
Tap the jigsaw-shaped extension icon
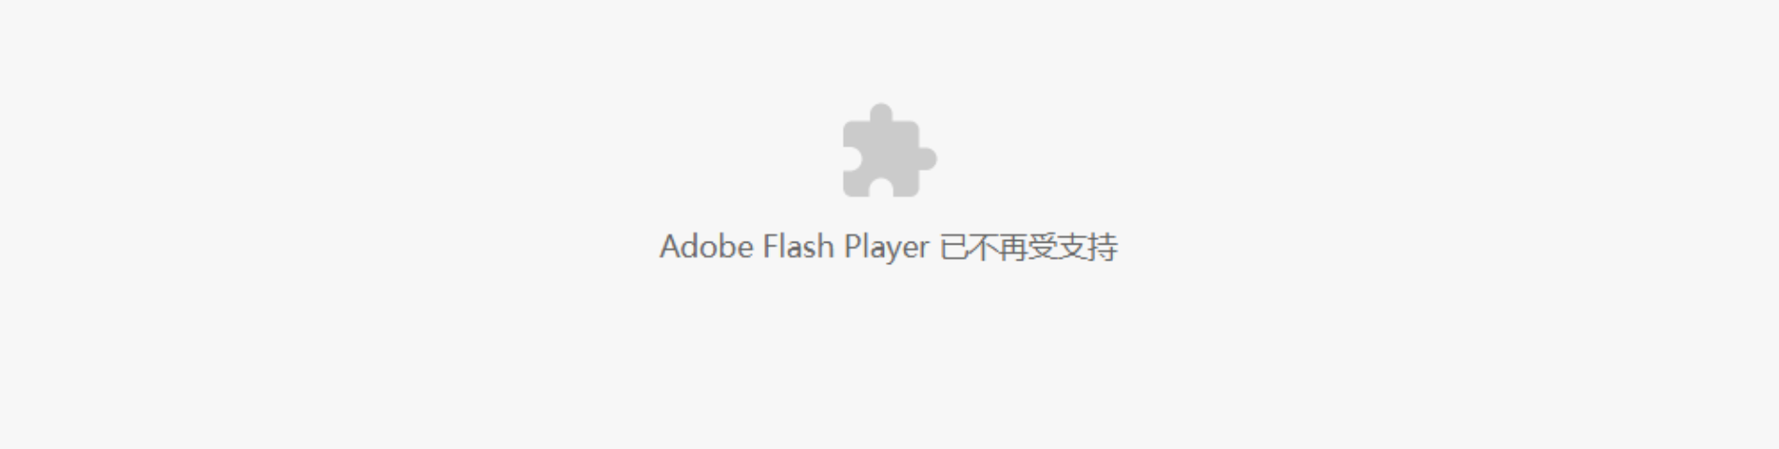pos(889,150)
